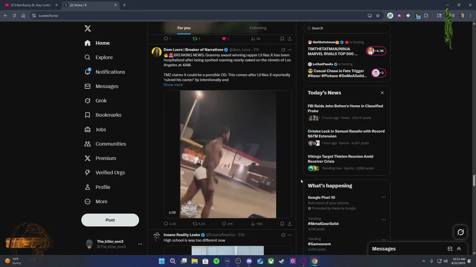The image size is (476, 267).
Task: Open Bookmarks in the sidebar
Action: 103,115
